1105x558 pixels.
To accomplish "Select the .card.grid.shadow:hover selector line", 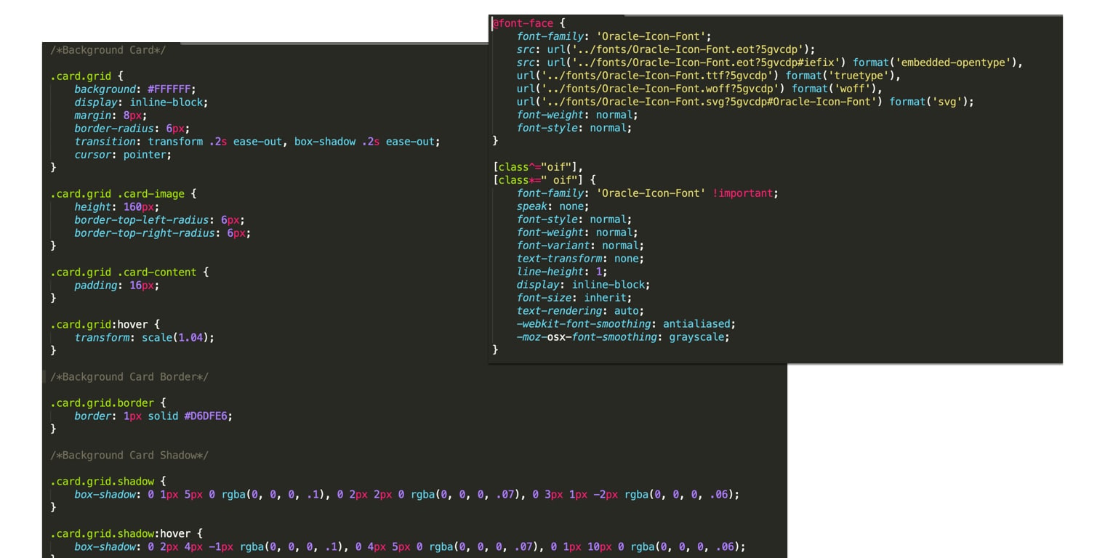I will 126,534.
